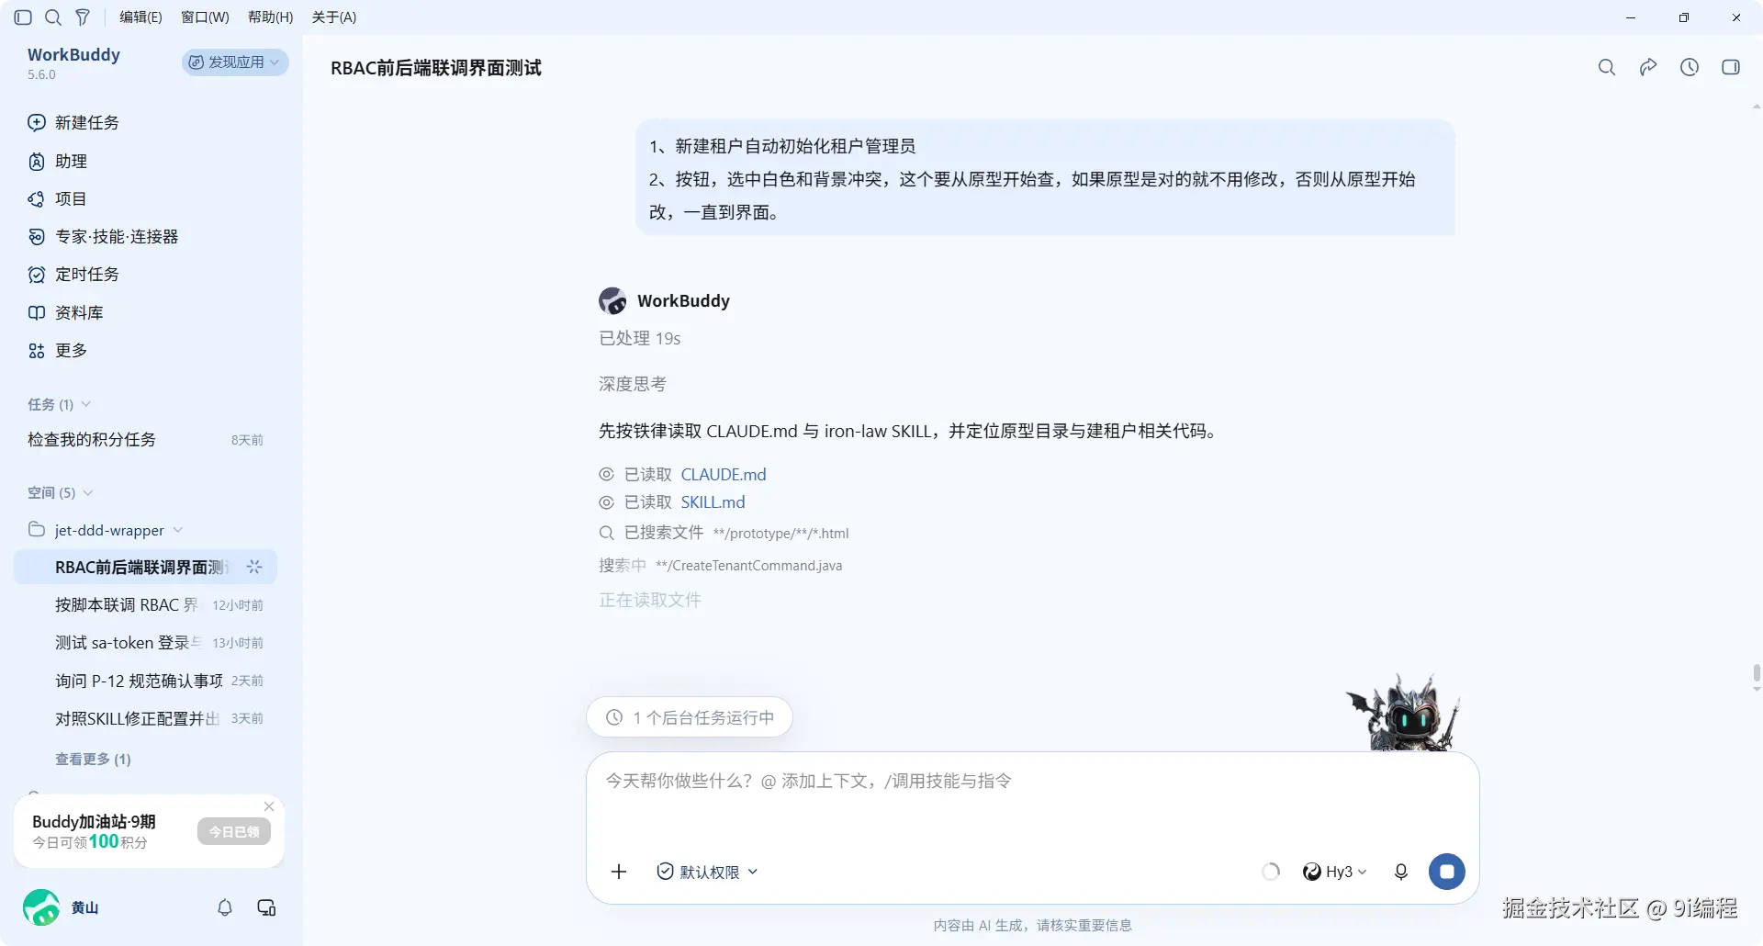
Task: Expand the 默认权限 permission dropdown
Action: (708, 872)
